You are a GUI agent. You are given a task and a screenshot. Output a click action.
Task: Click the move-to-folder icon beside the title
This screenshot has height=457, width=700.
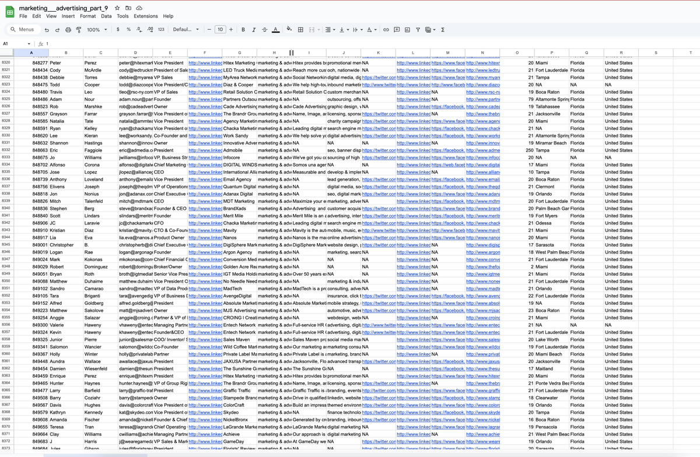pyautogui.click(x=128, y=8)
